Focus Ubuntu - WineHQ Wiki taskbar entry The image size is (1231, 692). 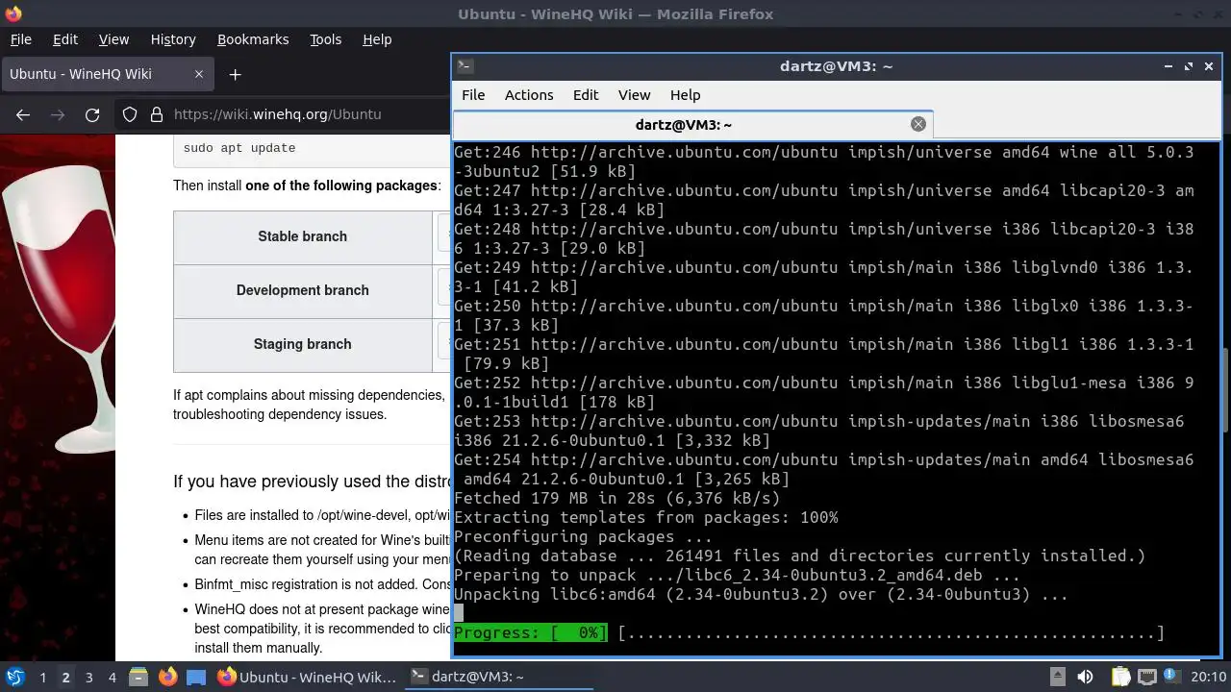[308, 677]
